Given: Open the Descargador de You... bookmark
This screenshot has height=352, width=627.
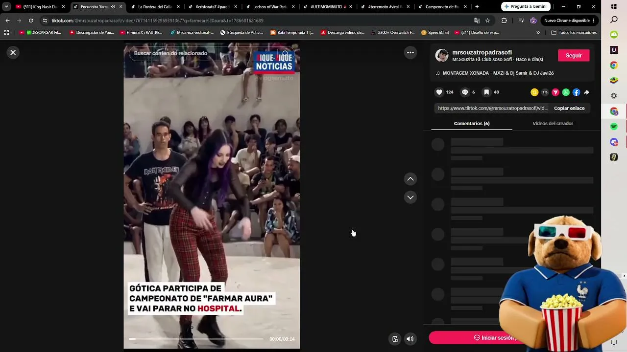Looking at the screenshot, I should click(x=92, y=33).
